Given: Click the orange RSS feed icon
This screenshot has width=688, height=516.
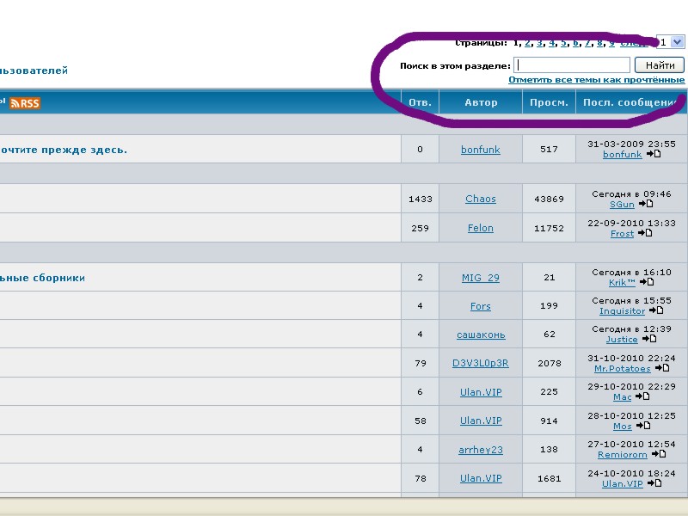Looking at the screenshot, I should tap(25, 103).
